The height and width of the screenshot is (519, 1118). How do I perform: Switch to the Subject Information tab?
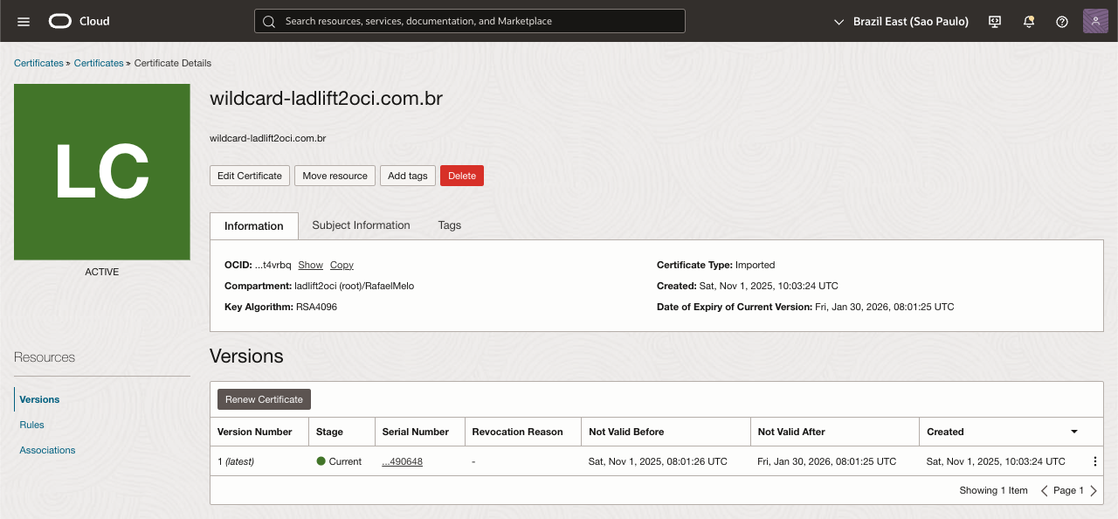(361, 225)
